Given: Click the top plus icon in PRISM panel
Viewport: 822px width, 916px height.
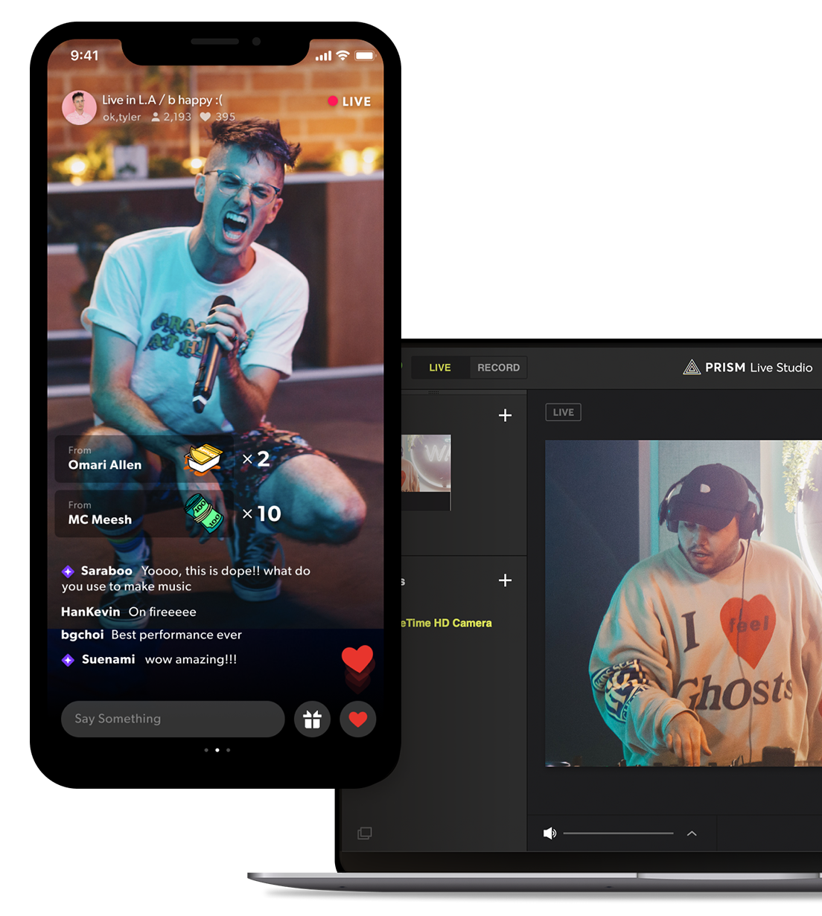Looking at the screenshot, I should point(505,415).
